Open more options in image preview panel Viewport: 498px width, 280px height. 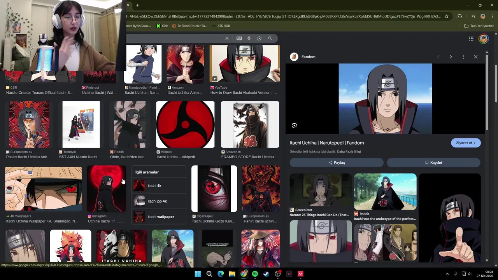[x=463, y=57]
